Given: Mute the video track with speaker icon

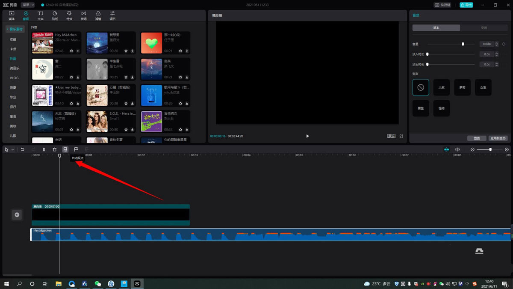Looking at the screenshot, I should tap(17, 215).
